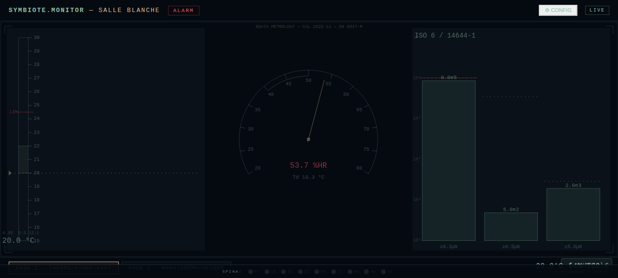Screen dimensions: 618x278
Task: Select the 5.0e2 bar value label
Action: coord(511,210)
